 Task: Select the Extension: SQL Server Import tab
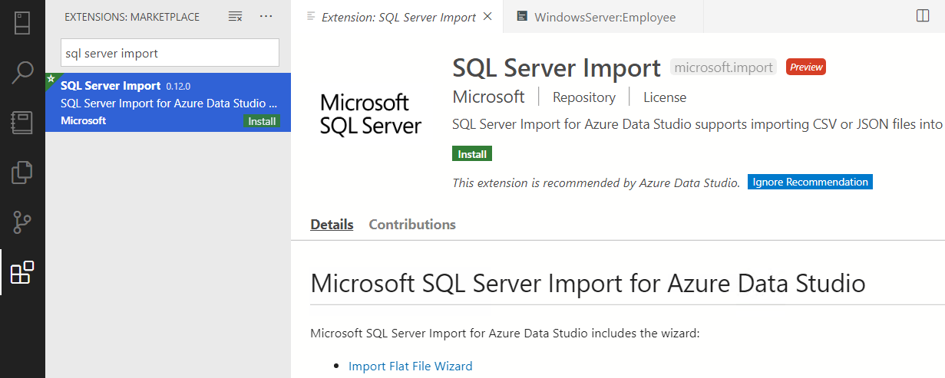click(398, 17)
